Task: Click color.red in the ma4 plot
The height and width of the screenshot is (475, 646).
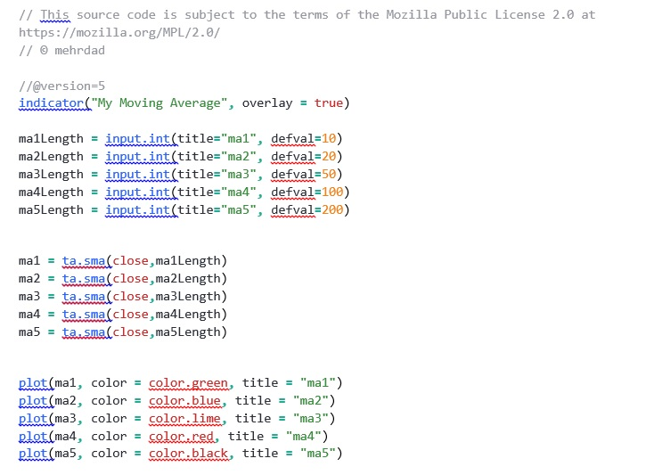Action: (x=181, y=437)
